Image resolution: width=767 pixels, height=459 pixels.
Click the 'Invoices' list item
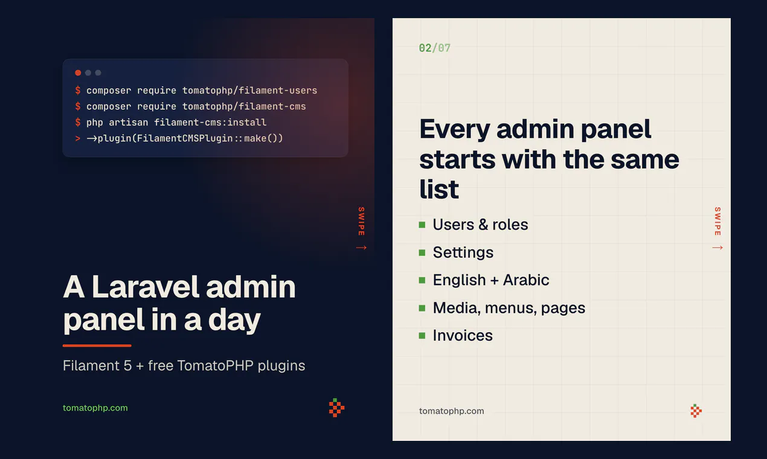click(x=456, y=336)
